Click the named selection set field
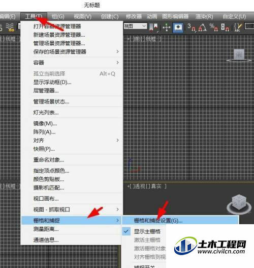The height and width of the screenshot is (268, 254). click(x=249, y=26)
